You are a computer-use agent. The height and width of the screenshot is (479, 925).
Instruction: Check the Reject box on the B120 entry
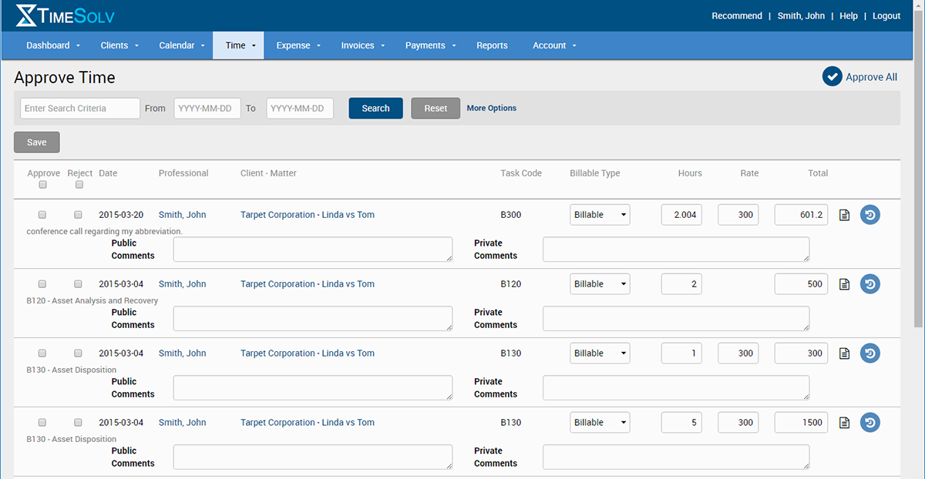coord(78,283)
